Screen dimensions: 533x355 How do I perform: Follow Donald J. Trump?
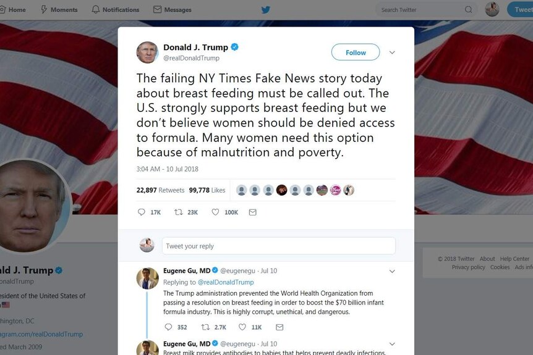click(x=356, y=52)
